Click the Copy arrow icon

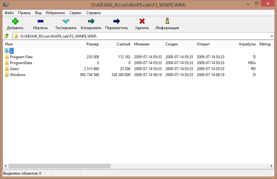click(x=91, y=21)
